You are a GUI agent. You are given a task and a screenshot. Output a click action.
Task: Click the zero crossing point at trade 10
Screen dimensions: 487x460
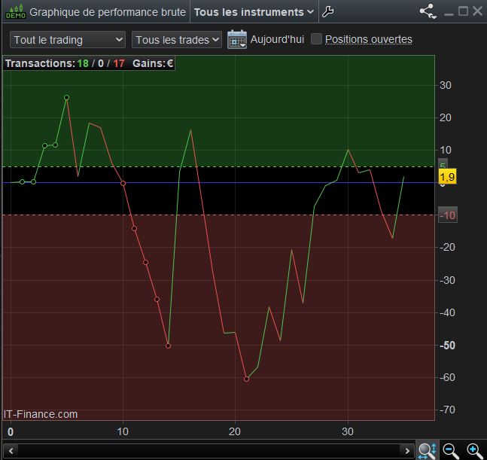click(x=123, y=183)
